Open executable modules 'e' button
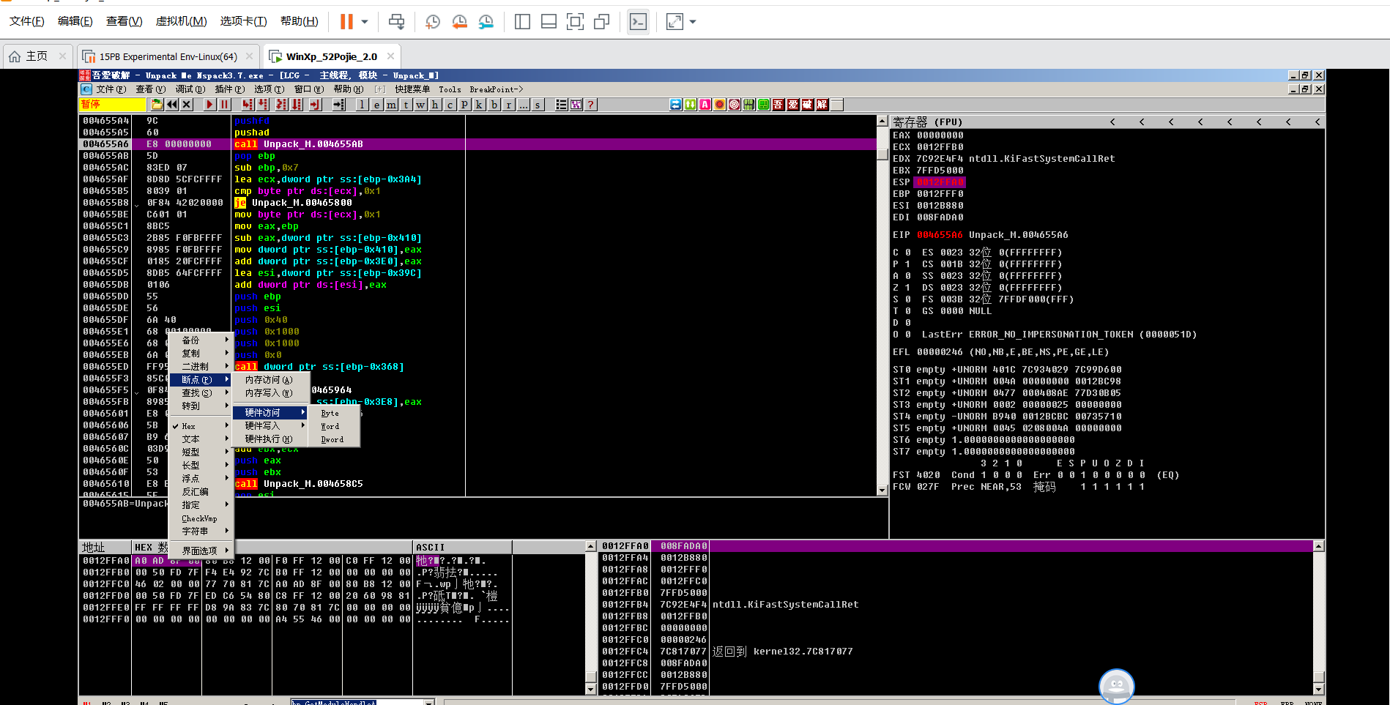1390x705 pixels. [376, 105]
